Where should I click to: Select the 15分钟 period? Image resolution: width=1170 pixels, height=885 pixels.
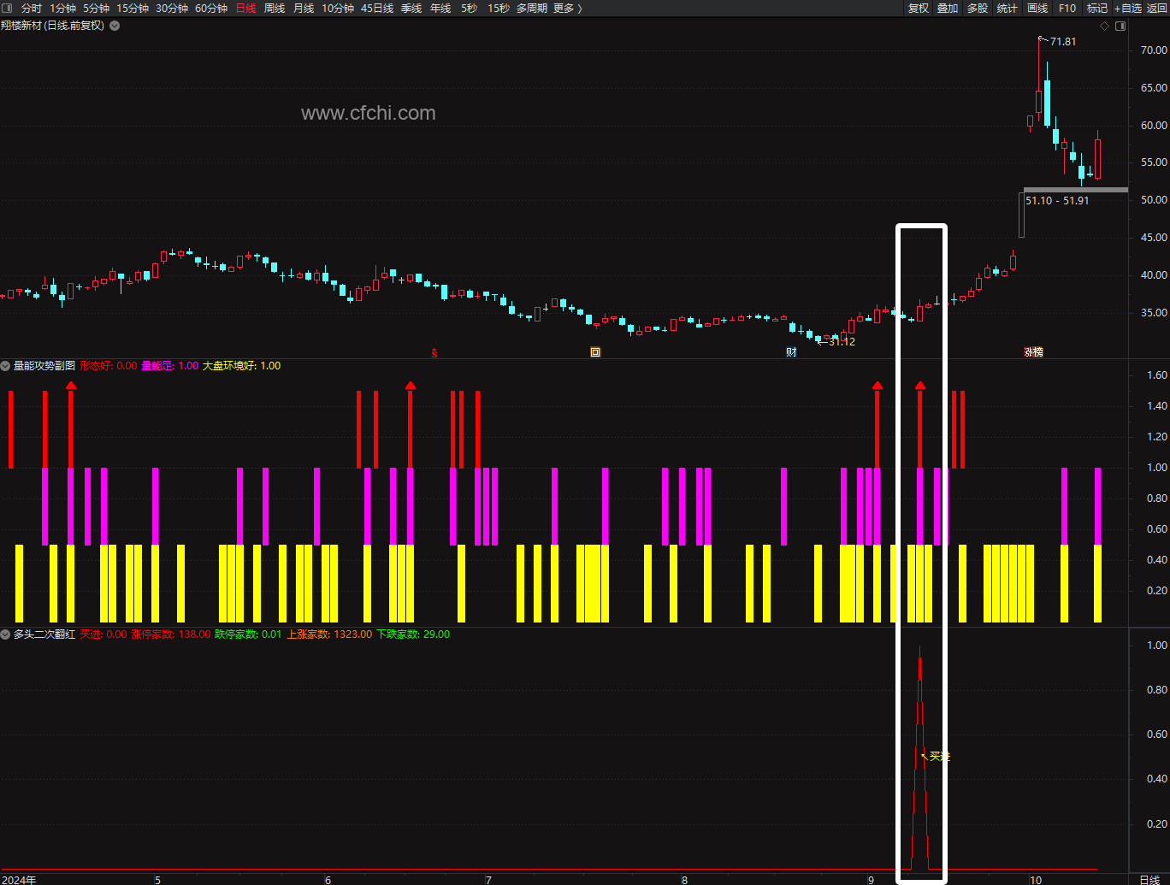(132, 8)
